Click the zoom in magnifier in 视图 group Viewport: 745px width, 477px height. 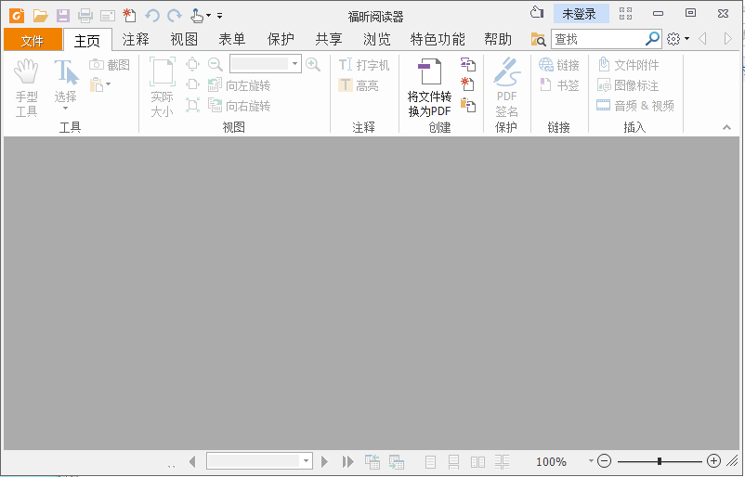pos(313,64)
